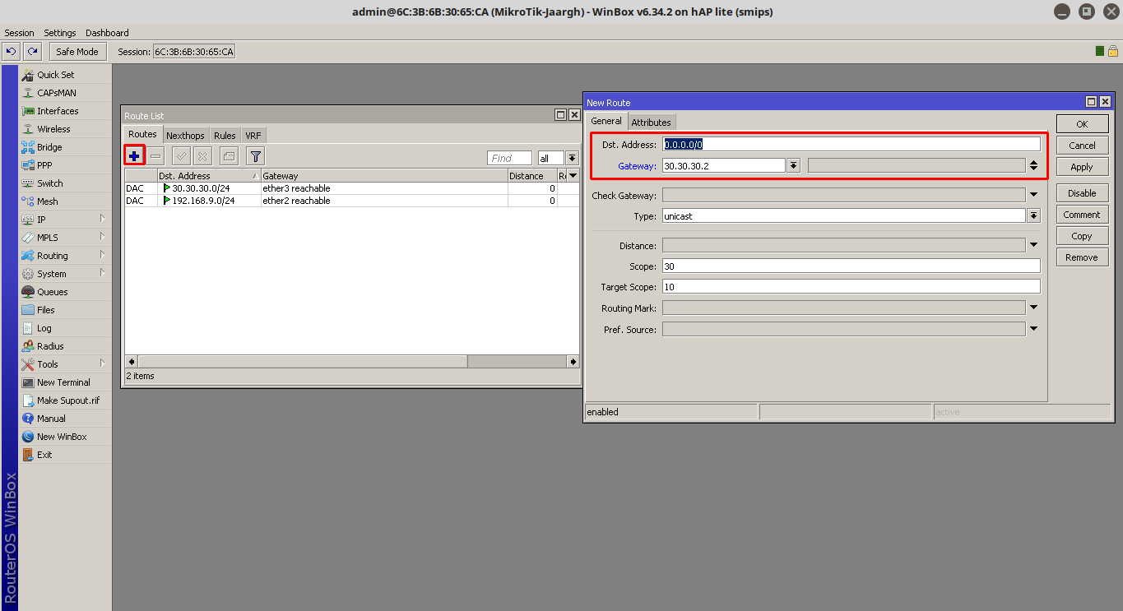Click the minus icon to remove route
This screenshot has height=611, width=1123.
point(155,155)
